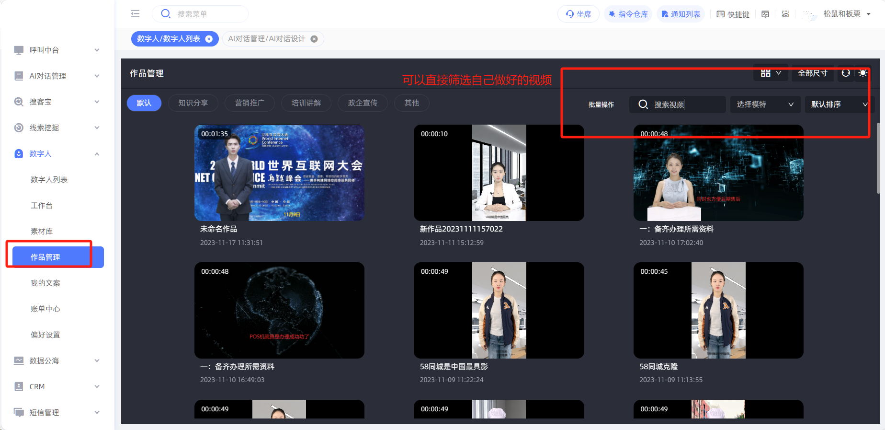Filter works by 培训讲解
The image size is (885, 430).
pyautogui.click(x=306, y=103)
